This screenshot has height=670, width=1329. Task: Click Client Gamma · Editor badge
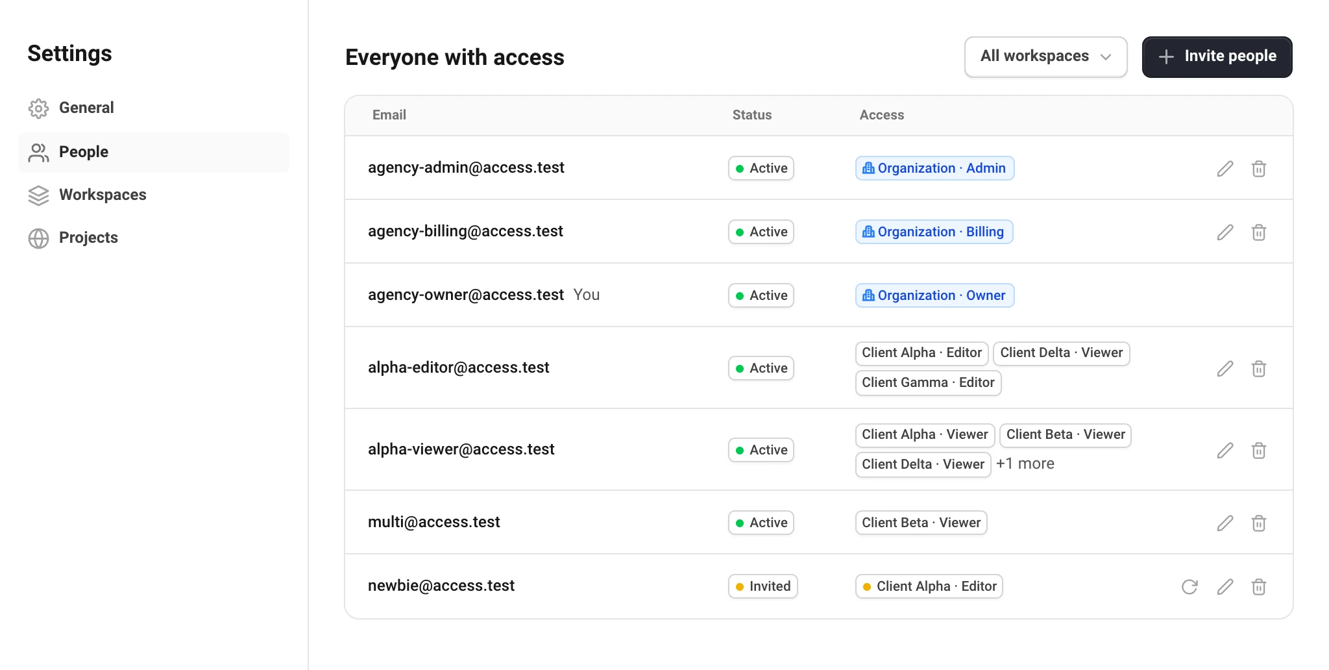[x=928, y=382]
